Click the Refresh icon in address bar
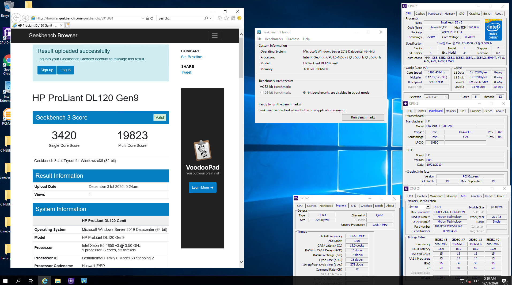Image resolution: width=512 pixels, height=285 pixels. point(152,18)
